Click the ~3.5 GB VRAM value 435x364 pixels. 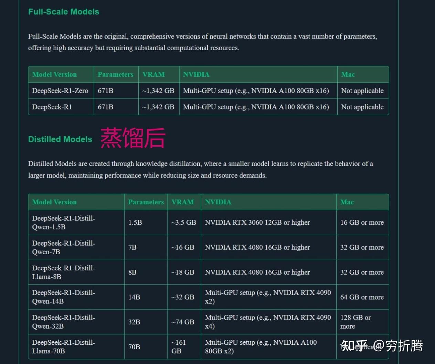click(x=184, y=223)
